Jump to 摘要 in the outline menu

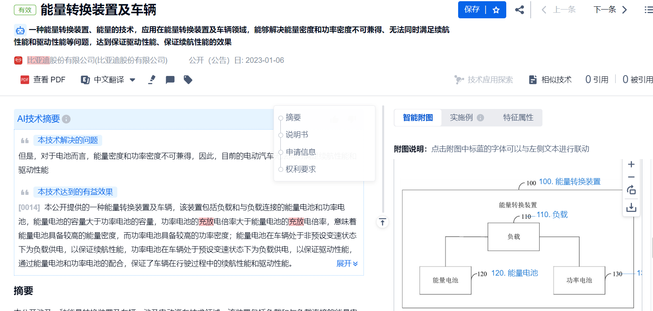293,117
